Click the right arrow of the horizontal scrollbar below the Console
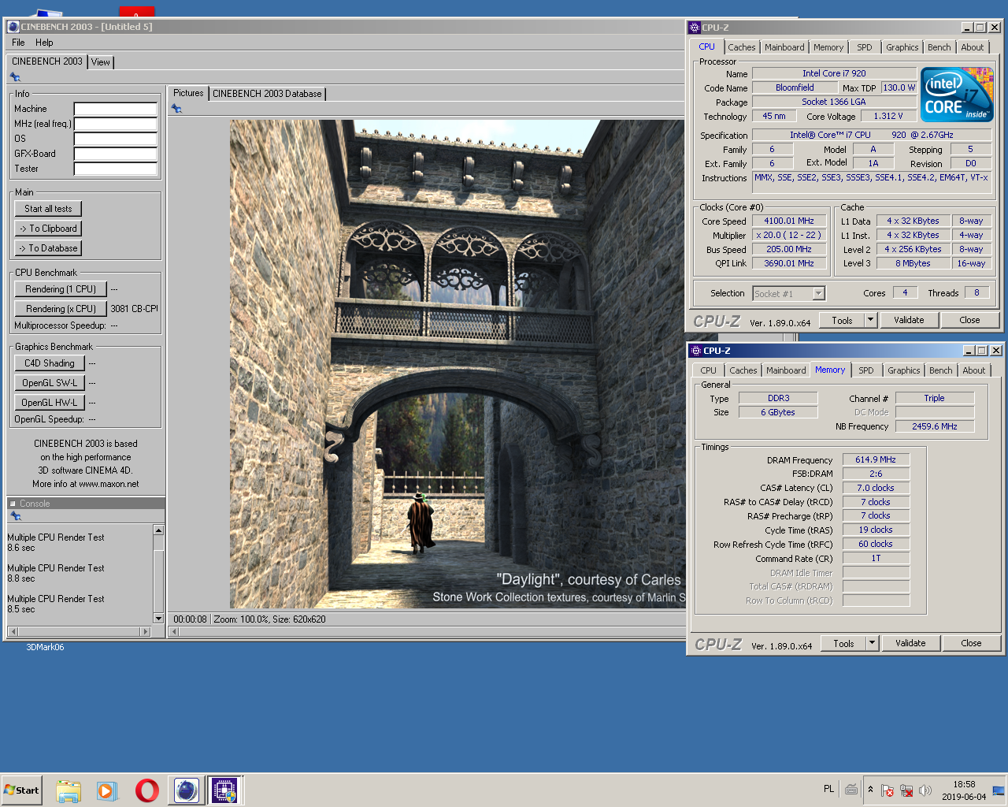1008x807 pixels. (145, 631)
